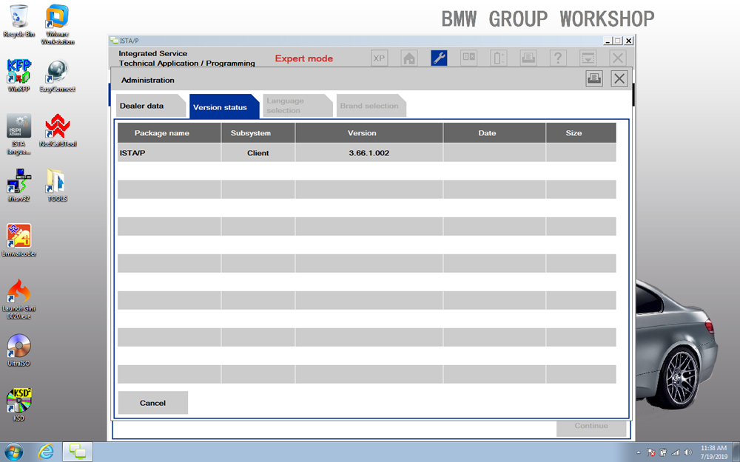Switch to the Dealer data tab
This screenshot has width=740, height=462.
point(150,106)
